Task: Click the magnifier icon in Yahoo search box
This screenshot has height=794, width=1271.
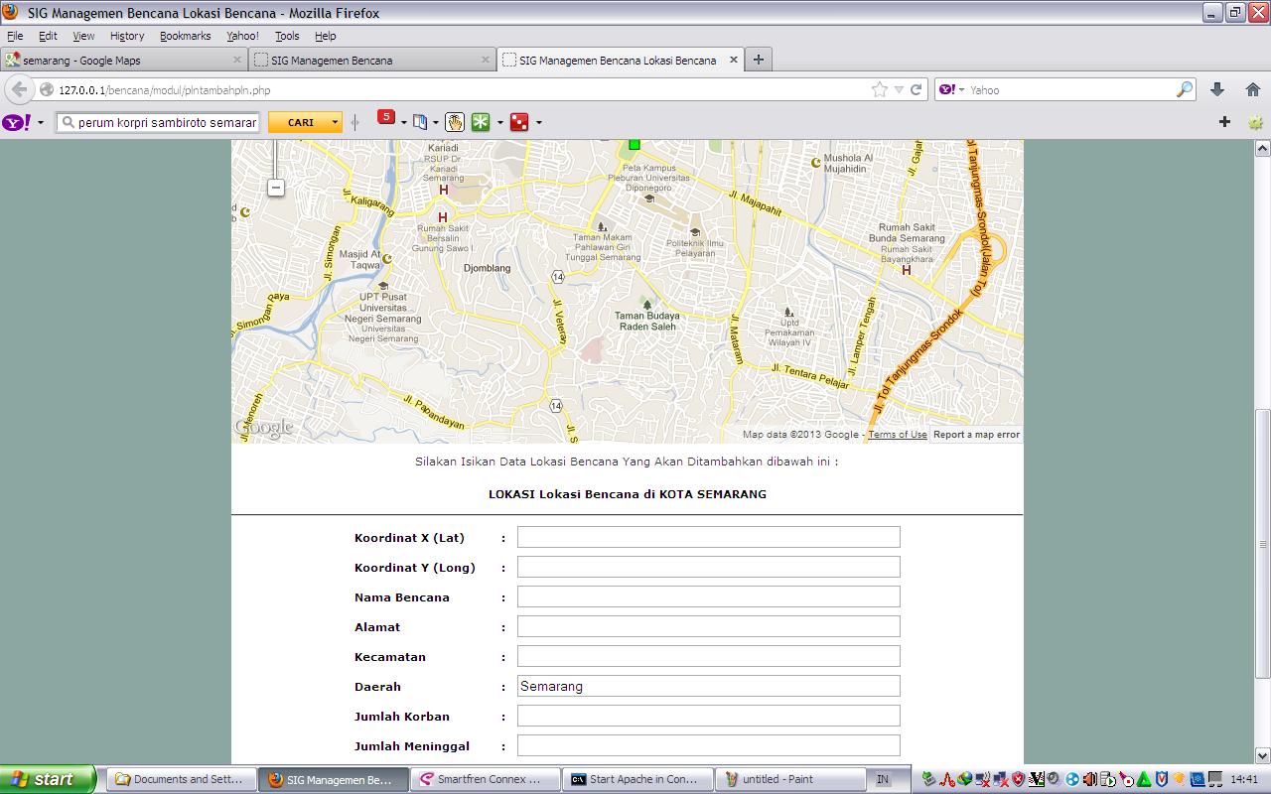Action: [x=1185, y=89]
